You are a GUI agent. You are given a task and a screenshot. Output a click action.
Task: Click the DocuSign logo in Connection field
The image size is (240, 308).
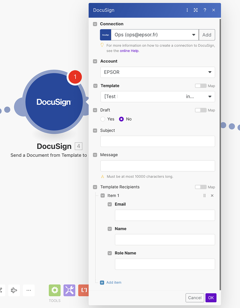click(x=106, y=35)
